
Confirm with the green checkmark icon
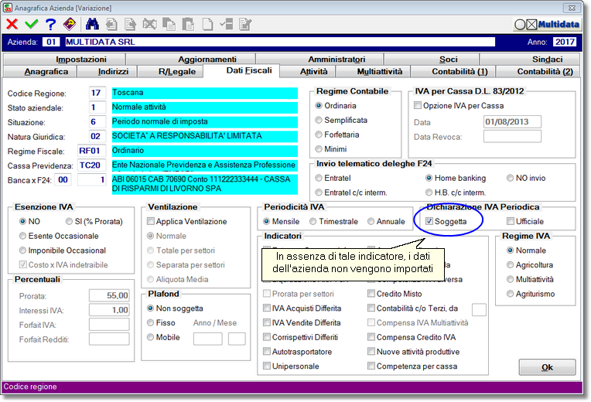tap(31, 24)
